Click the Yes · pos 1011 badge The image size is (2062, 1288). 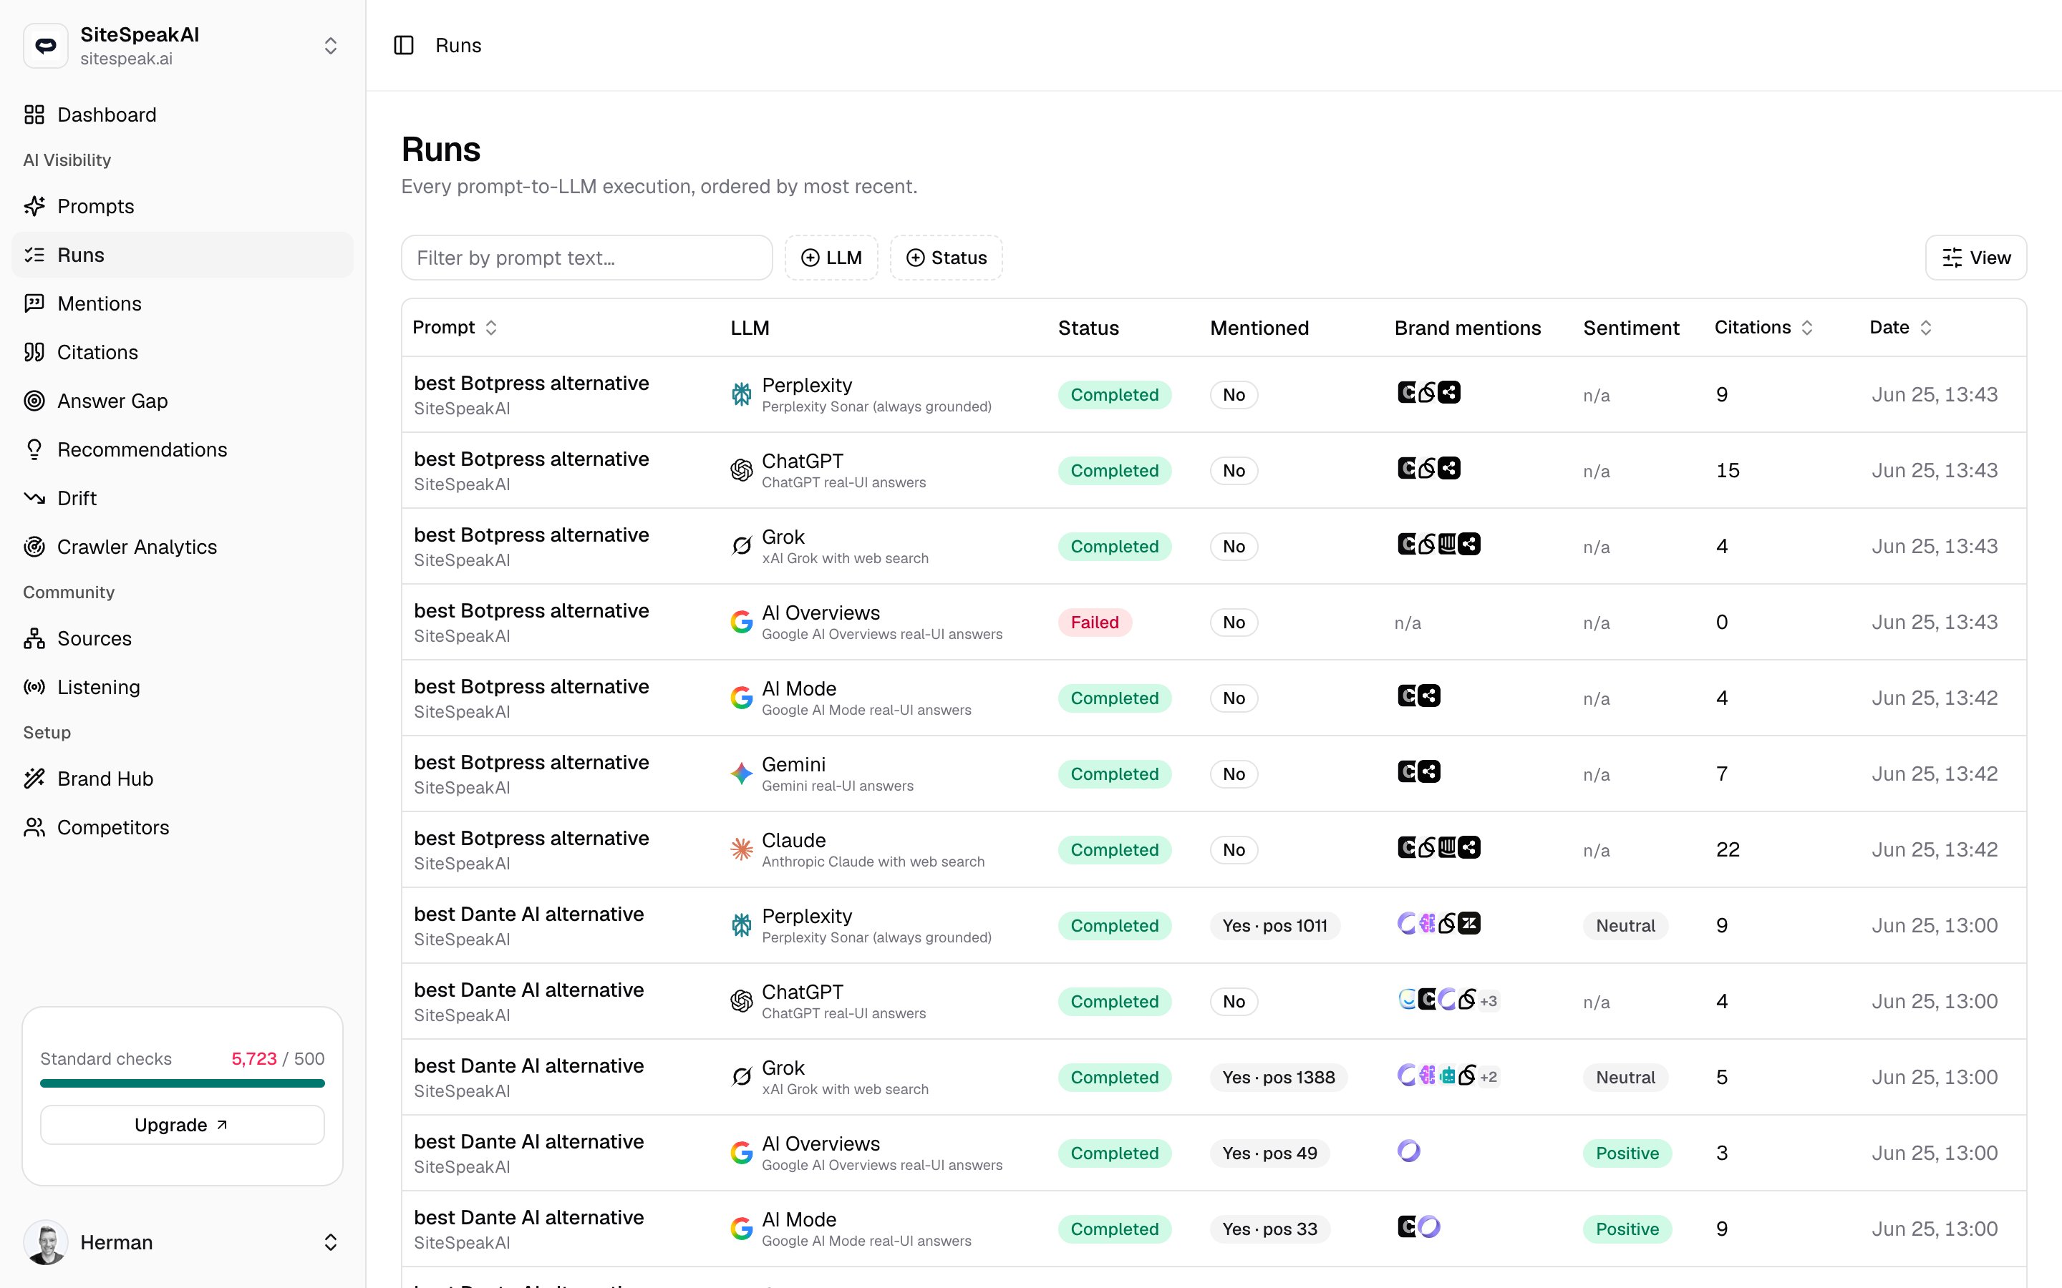click(1274, 925)
